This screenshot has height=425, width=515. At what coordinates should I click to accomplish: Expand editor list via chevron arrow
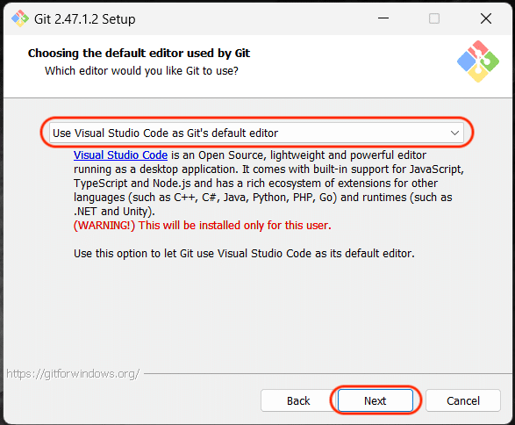pos(454,133)
